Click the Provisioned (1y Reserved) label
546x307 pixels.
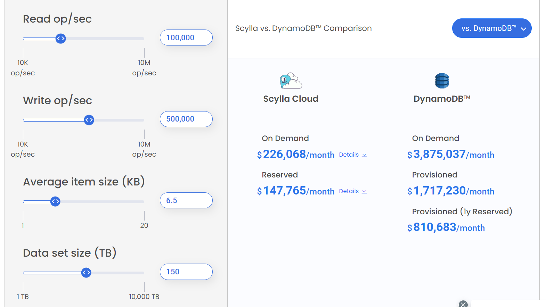tap(462, 211)
